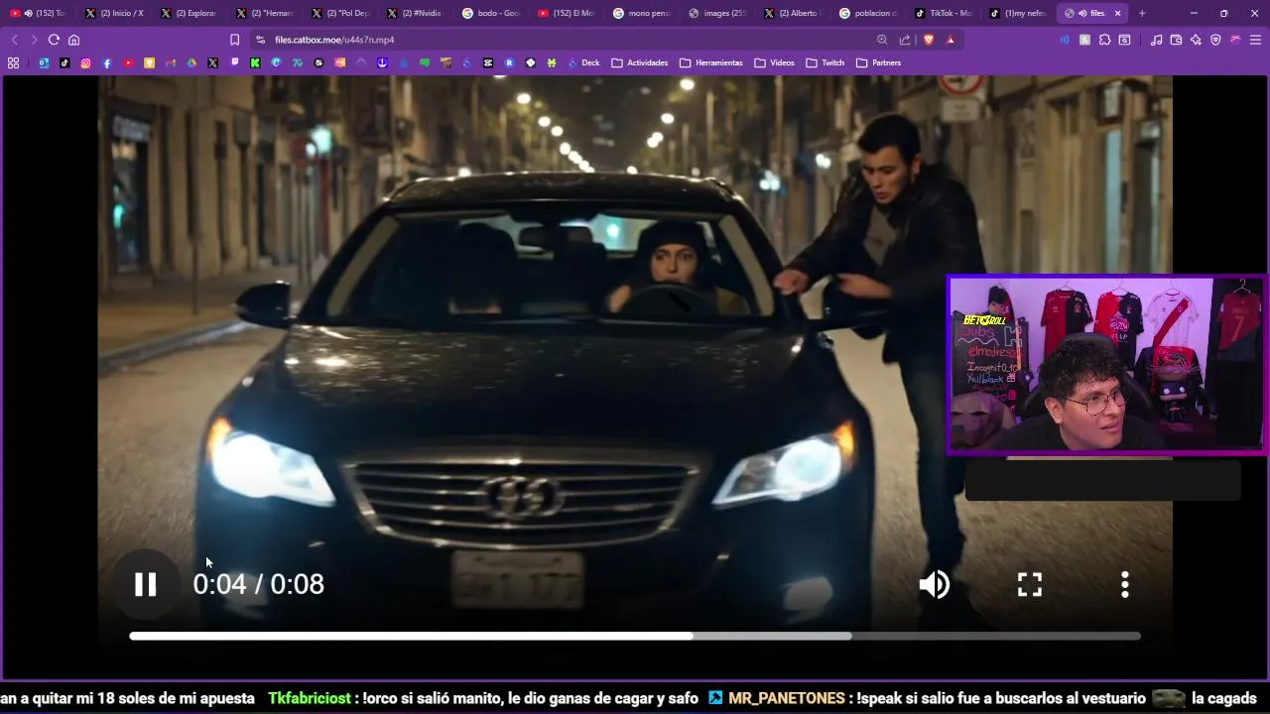Go to the browser home page
1270x714 pixels.
point(73,40)
